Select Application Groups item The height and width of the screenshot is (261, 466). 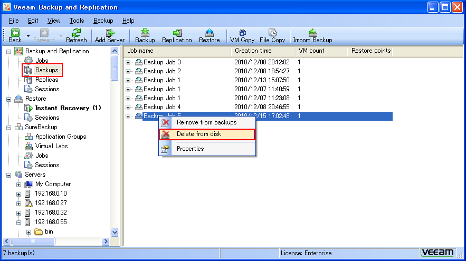pos(61,137)
